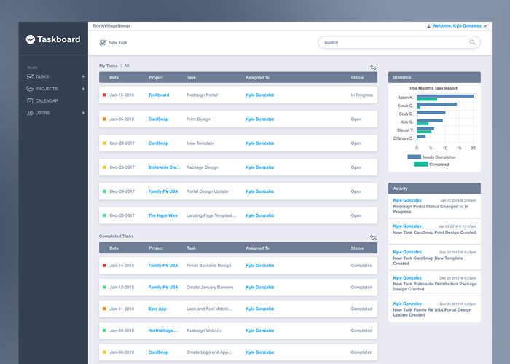Open the Welcome, Kyle Gonzalez dropdown
Viewport: 510px width, 364px height.
[457, 26]
